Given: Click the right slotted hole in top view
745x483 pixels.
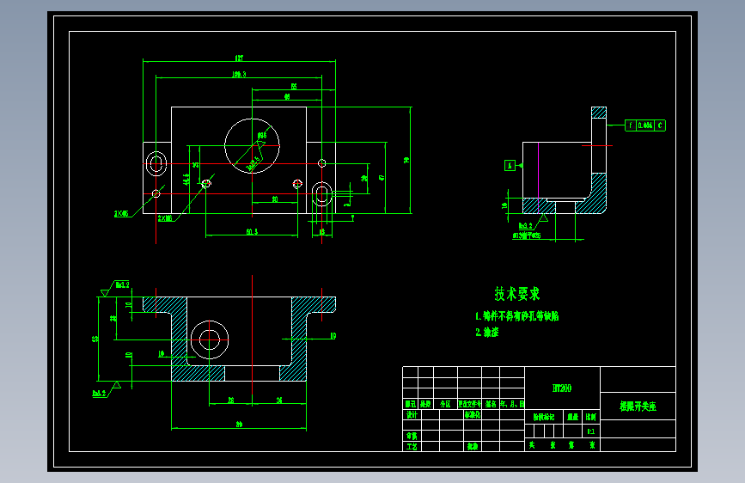Looking at the screenshot, I should tap(321, 194).
